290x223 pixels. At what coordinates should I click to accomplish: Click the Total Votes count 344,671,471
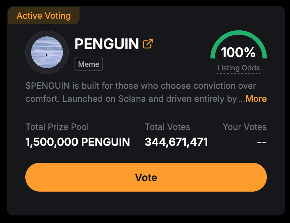tap(176, 142)
